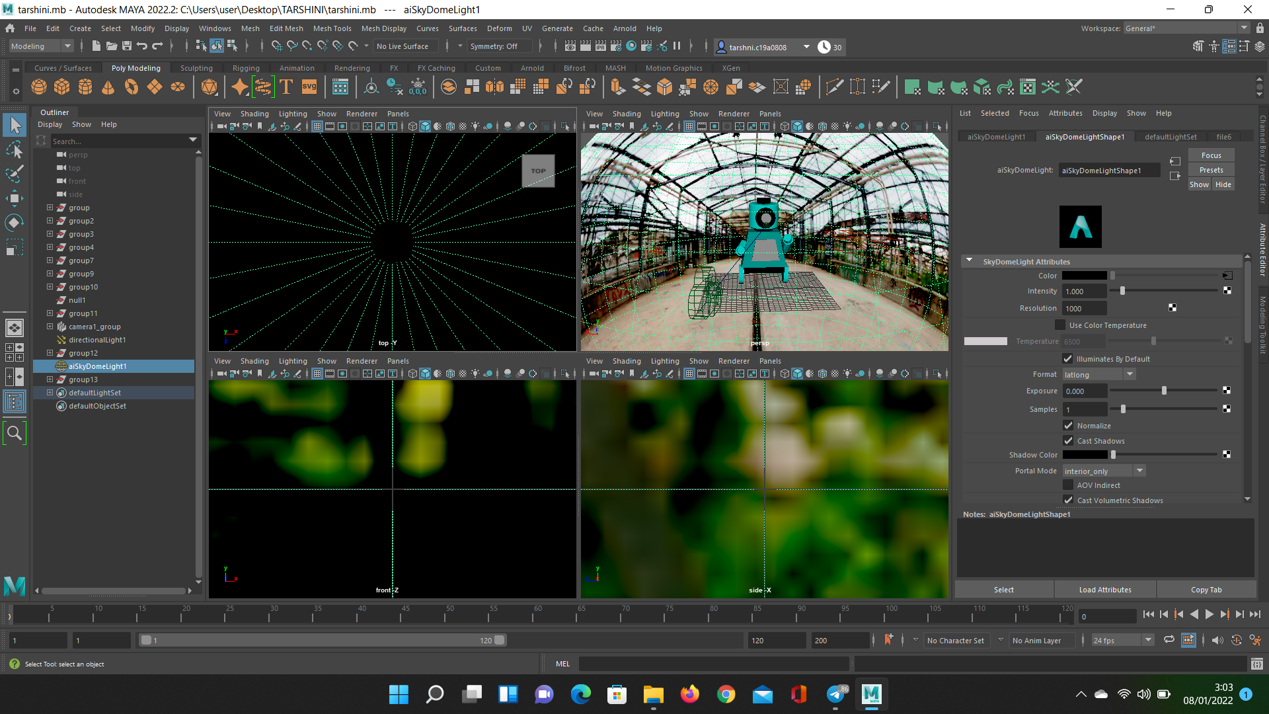Select the Paint Selection tool in toolbox

[15, 174]
